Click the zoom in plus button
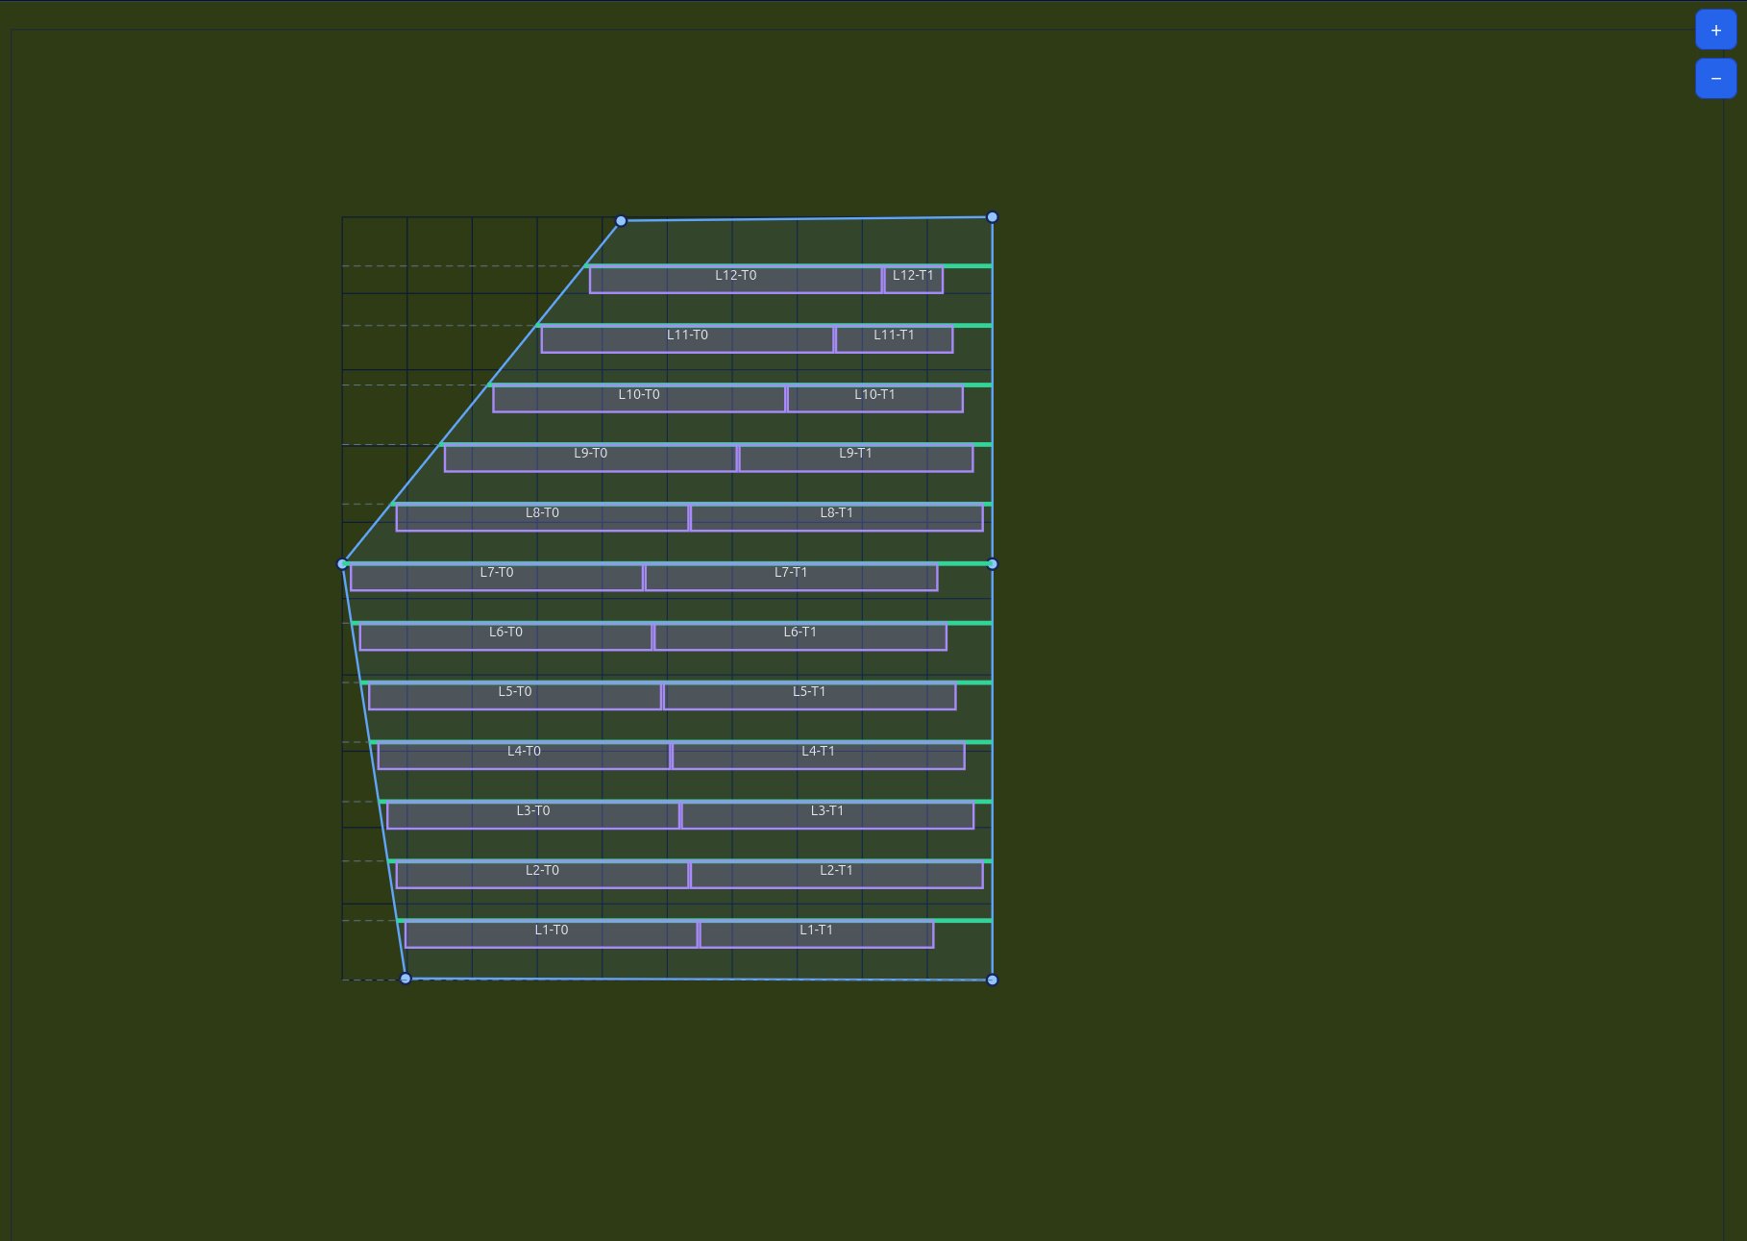 [x=1715, y=30]
